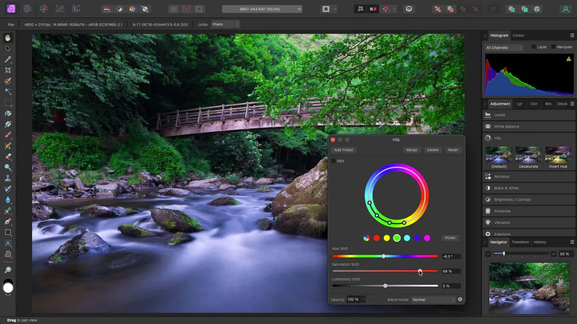Click the Add Preset button
Image resolution: width=577 pixels, height=324 pixels.
(343, 150)
